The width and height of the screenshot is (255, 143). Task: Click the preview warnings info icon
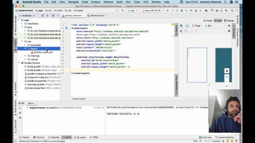pos(229,26)
